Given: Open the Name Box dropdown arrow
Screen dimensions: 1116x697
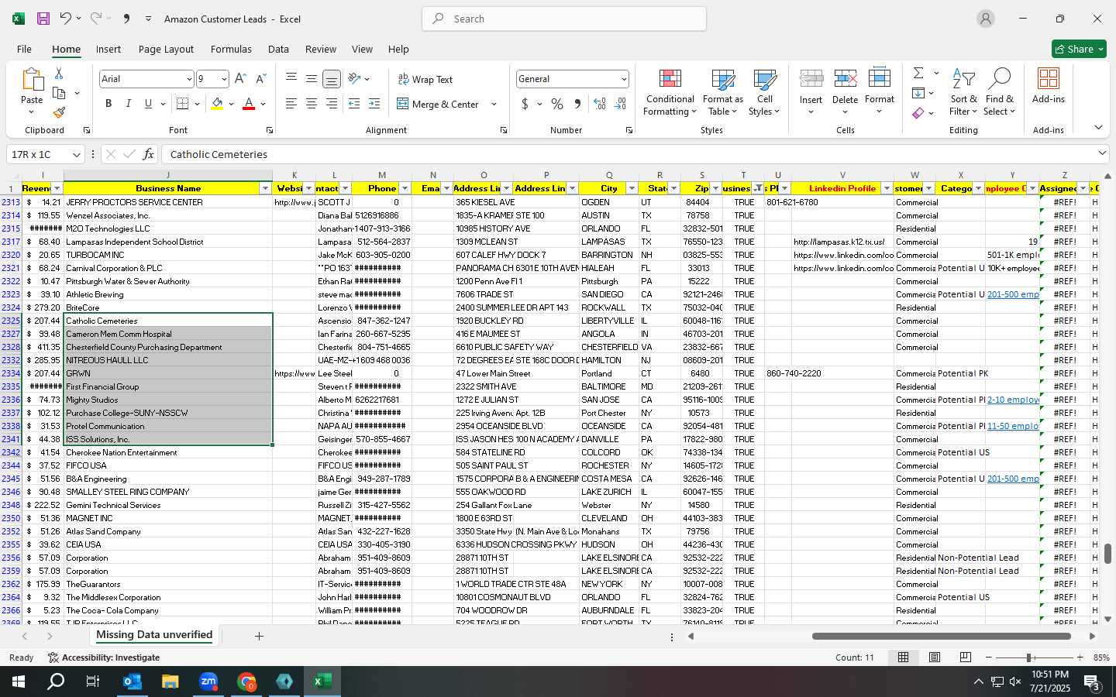Looking at the screenshot, I should 76,154.
